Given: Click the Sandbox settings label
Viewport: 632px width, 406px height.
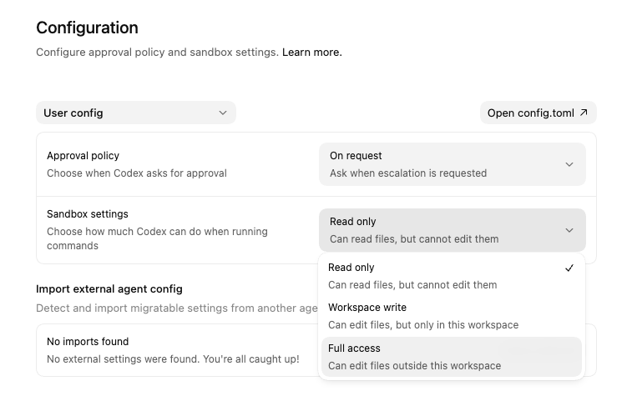Looking at the screenshot, I should 88,214.
